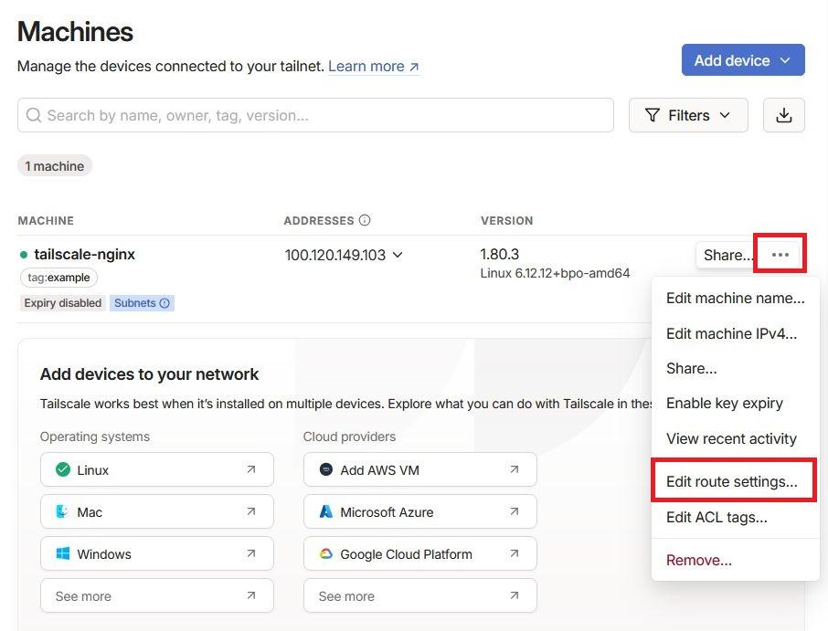The height and width of the screenshot is (631, 828).
Task: Choose Edit ACL tags menu item
Action: pos(717,518)
